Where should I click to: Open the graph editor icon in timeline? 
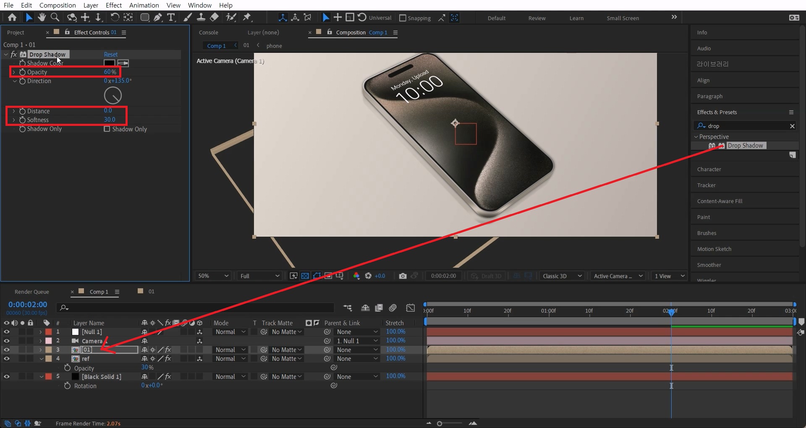point(411,308)
